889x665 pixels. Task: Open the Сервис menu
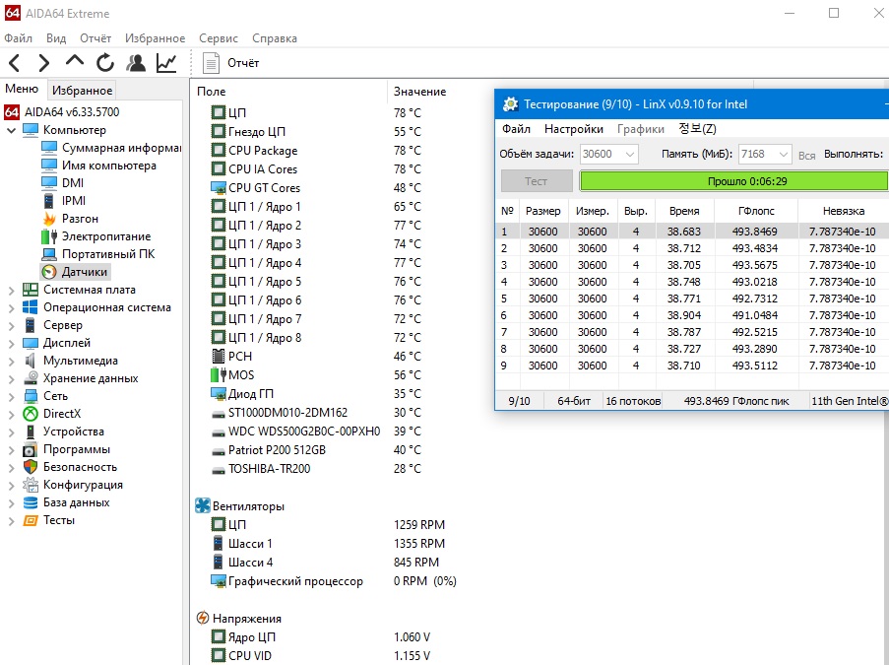(x=219, y=38)
